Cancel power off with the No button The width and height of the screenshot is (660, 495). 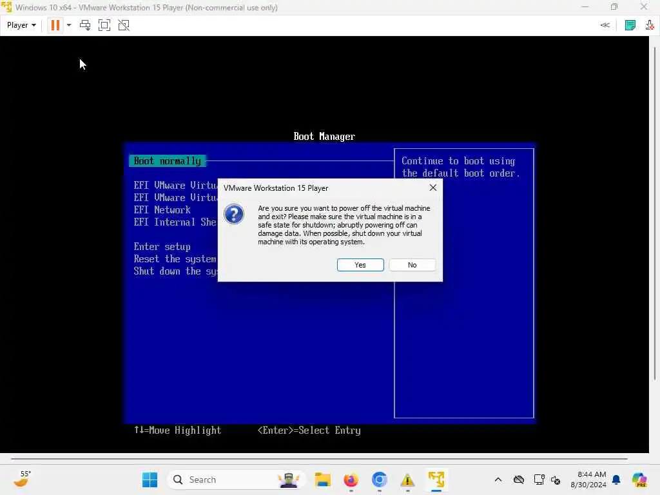412,265
